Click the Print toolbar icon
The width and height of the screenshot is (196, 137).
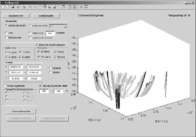click(18, 7)
